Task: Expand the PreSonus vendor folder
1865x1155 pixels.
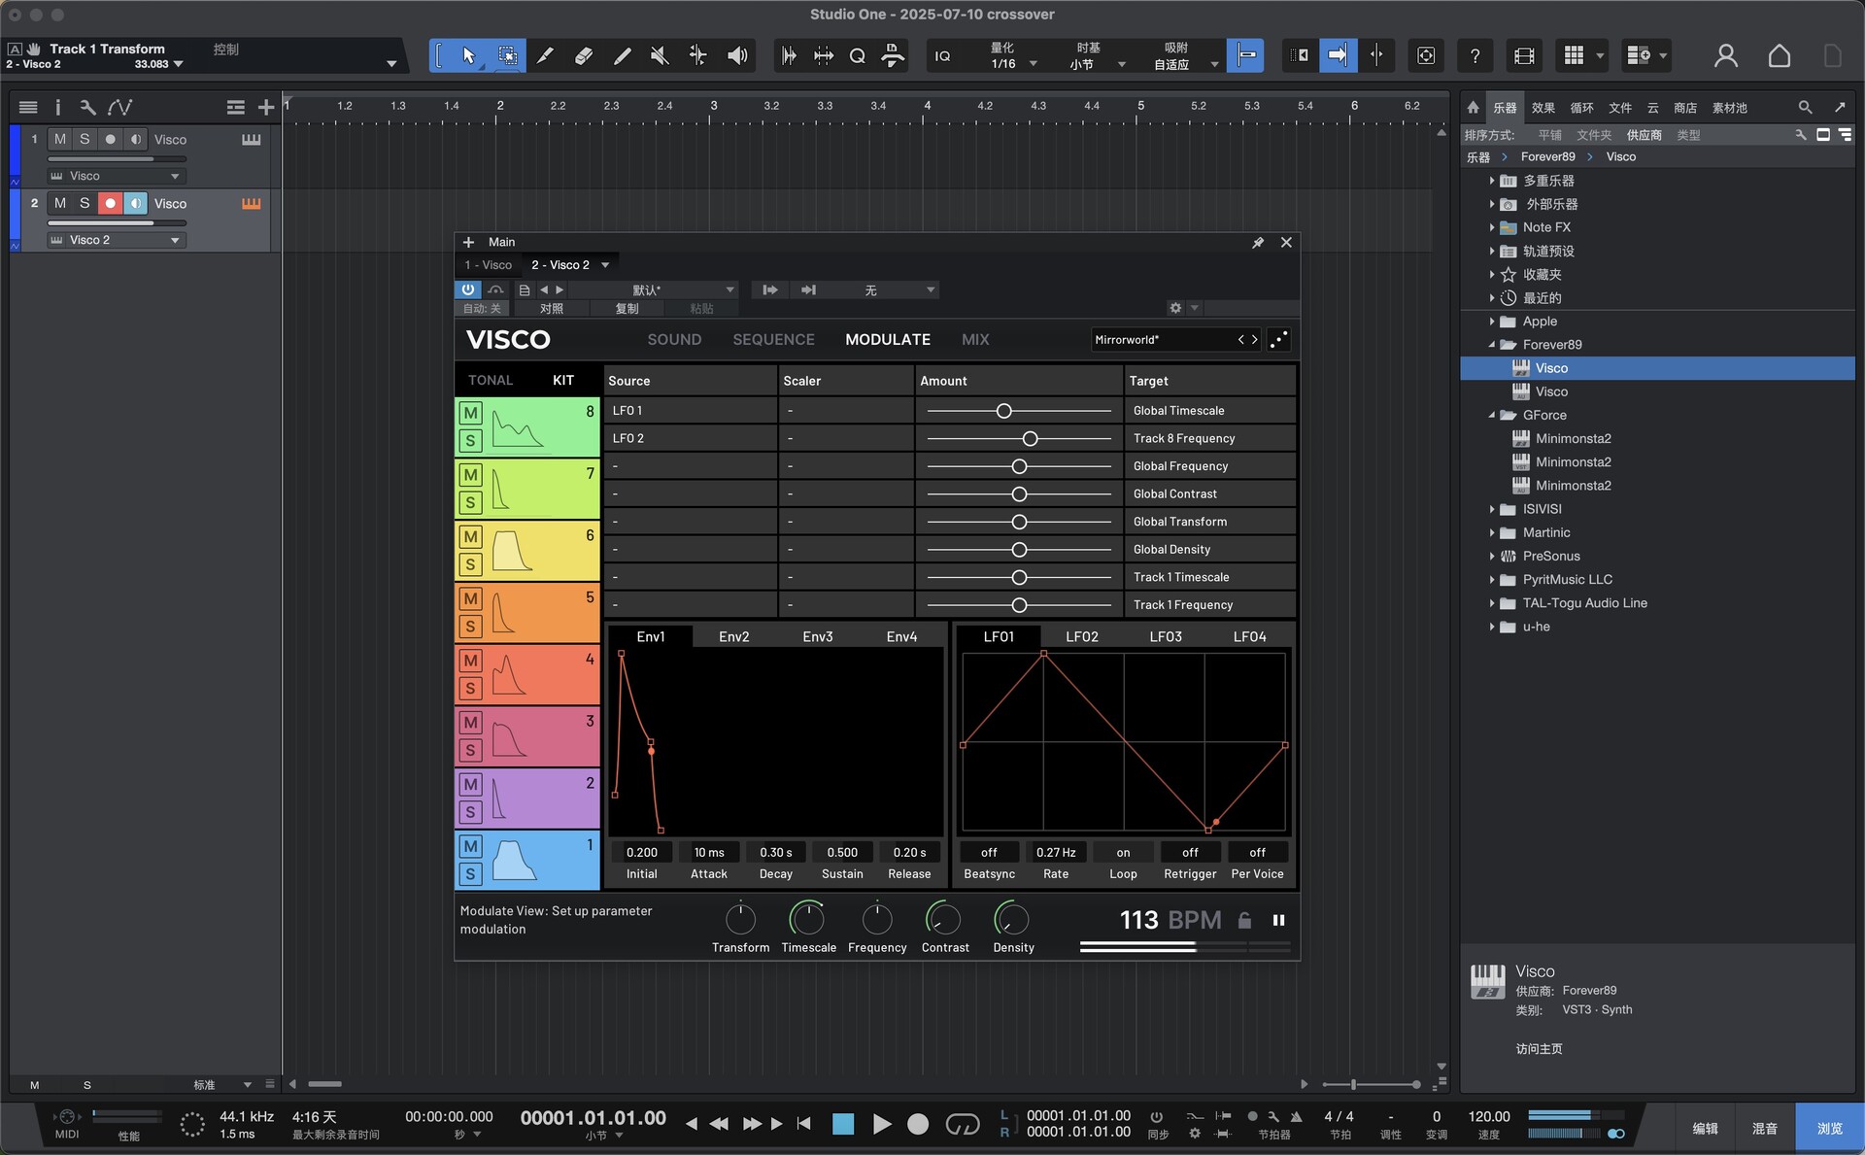Action: coord(1492,556)
